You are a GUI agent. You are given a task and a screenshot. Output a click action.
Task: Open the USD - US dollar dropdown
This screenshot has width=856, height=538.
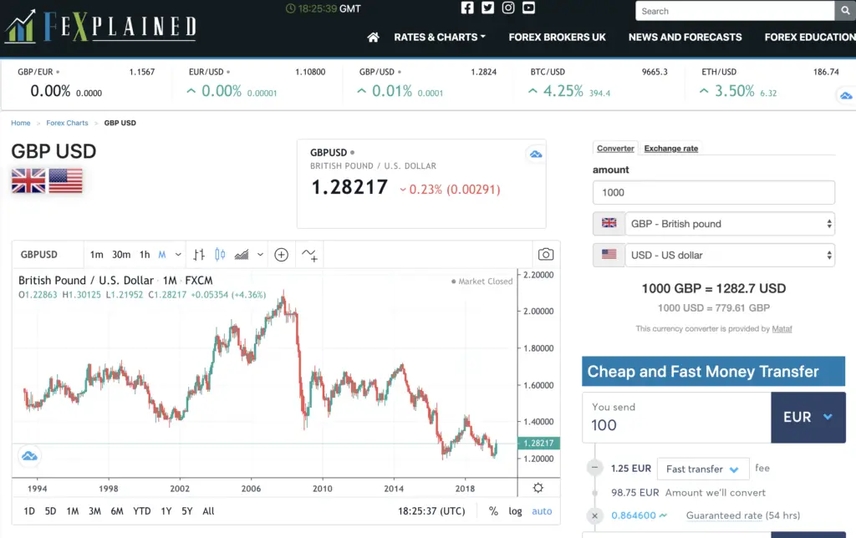click(x=730, y=255)
